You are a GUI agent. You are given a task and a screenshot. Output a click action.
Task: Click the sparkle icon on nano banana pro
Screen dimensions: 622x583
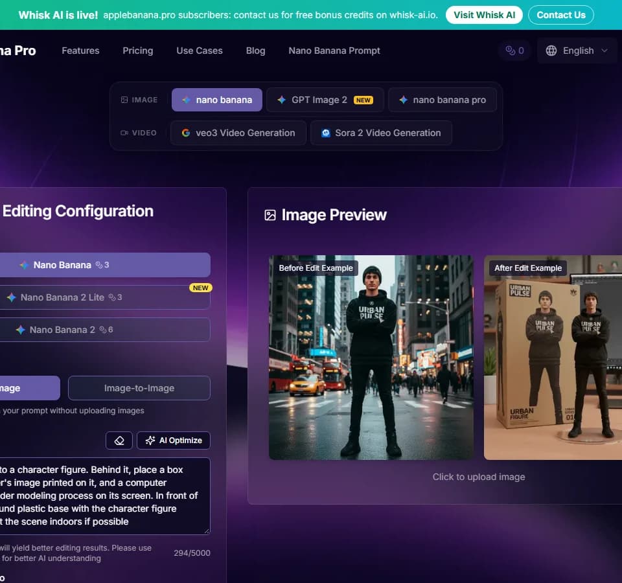click(x=404, y=100)
